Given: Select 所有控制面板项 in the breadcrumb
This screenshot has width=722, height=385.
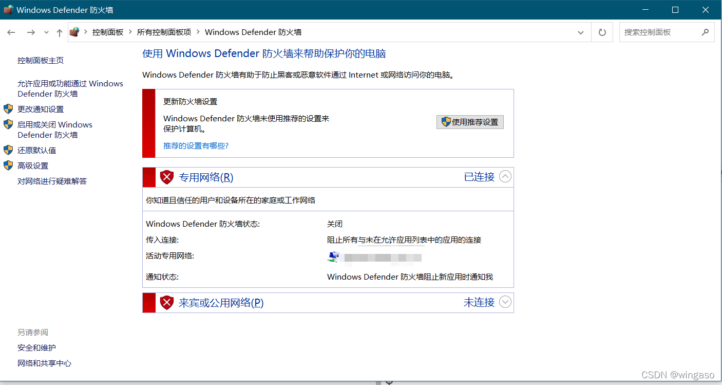Looking at the screenshot, I should (x=164, y=32).
